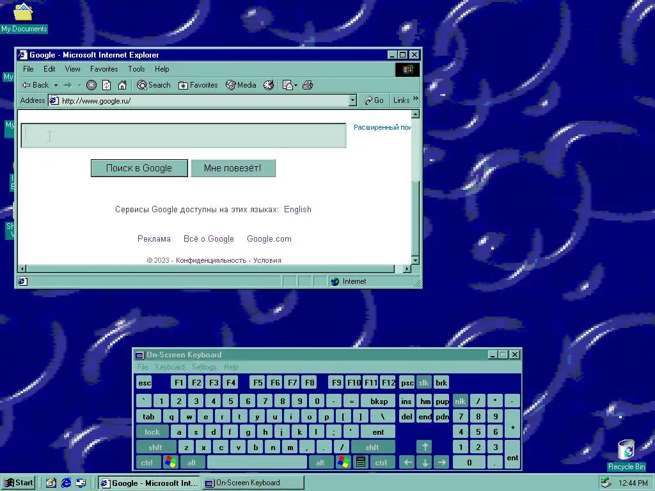Open the Реклама link
The width and height of the screenshot is (655, 491).
154,239
